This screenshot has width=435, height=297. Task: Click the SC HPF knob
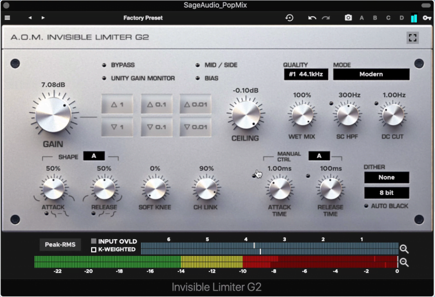[x=347, y=115]
